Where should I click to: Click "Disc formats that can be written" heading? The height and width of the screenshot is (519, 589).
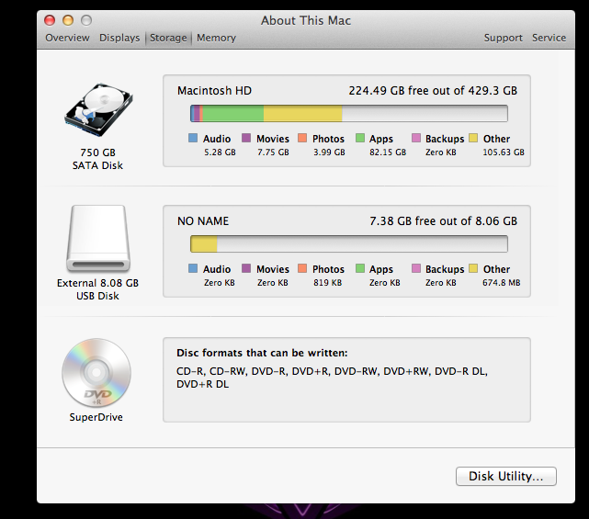click(262, 353)
